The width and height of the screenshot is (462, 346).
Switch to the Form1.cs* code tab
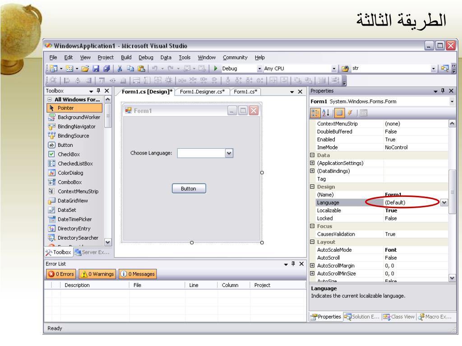pos(245,92)
